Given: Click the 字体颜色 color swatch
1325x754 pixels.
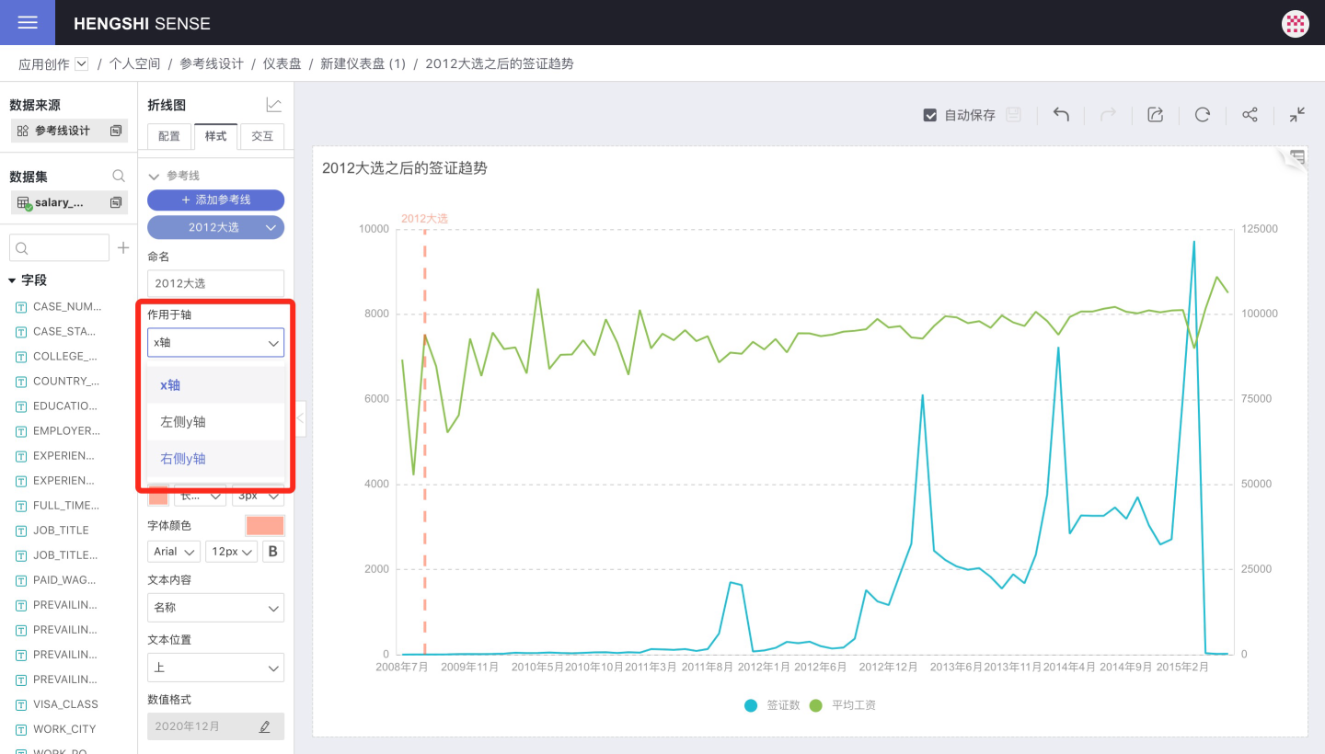Looking at the screenshot, I should point(264,526).
